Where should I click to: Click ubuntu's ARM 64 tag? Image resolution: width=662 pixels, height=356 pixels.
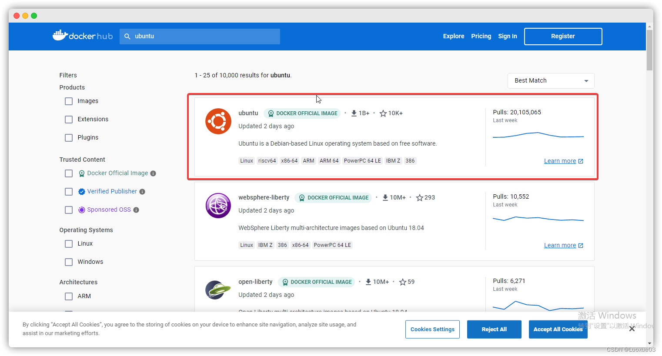[329, 161]
